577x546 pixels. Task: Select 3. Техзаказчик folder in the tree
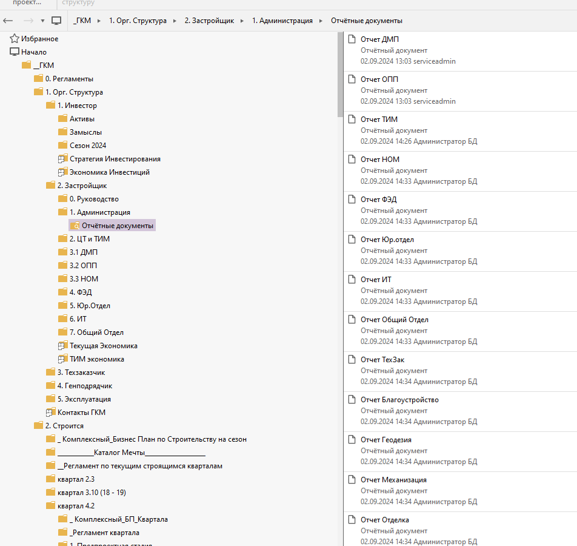coord(81,372)
